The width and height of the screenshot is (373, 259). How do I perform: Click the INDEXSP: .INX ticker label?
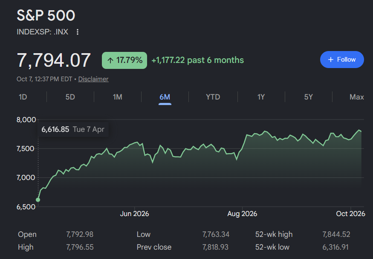pos(42,32)
